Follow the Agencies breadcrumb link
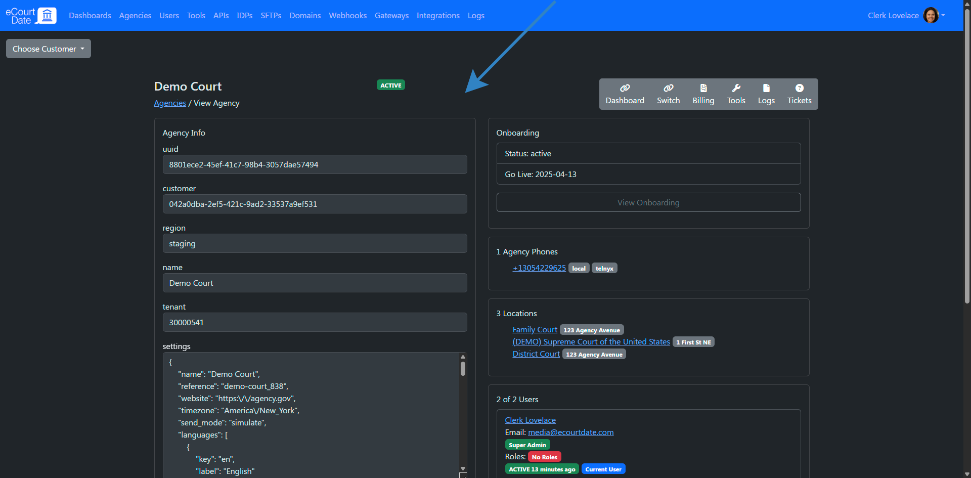Image resolution: width=971 pixels, height=478 pixels. click(170, 103)
